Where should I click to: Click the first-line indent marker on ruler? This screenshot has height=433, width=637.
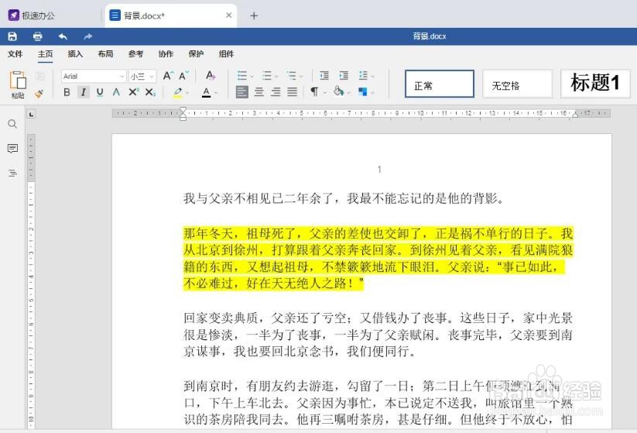[x=183, y=110]
